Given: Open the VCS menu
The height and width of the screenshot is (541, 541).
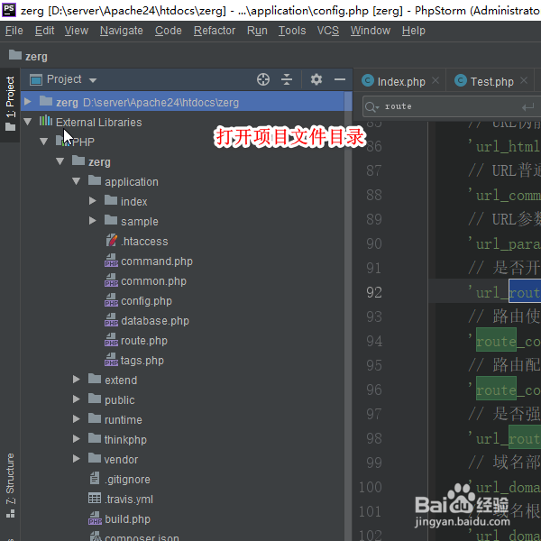Looking at the screenshot, I should coord(328,31).
